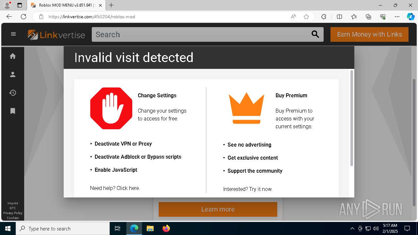Click the dialog vertical scrollbar
This screenshot has height=235, width=418.
click(352, 117)
